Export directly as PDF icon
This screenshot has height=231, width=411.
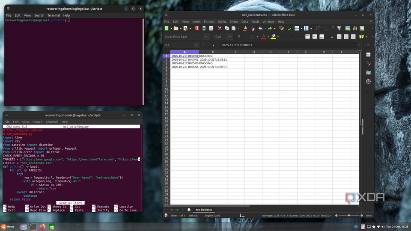click(197, 29)
